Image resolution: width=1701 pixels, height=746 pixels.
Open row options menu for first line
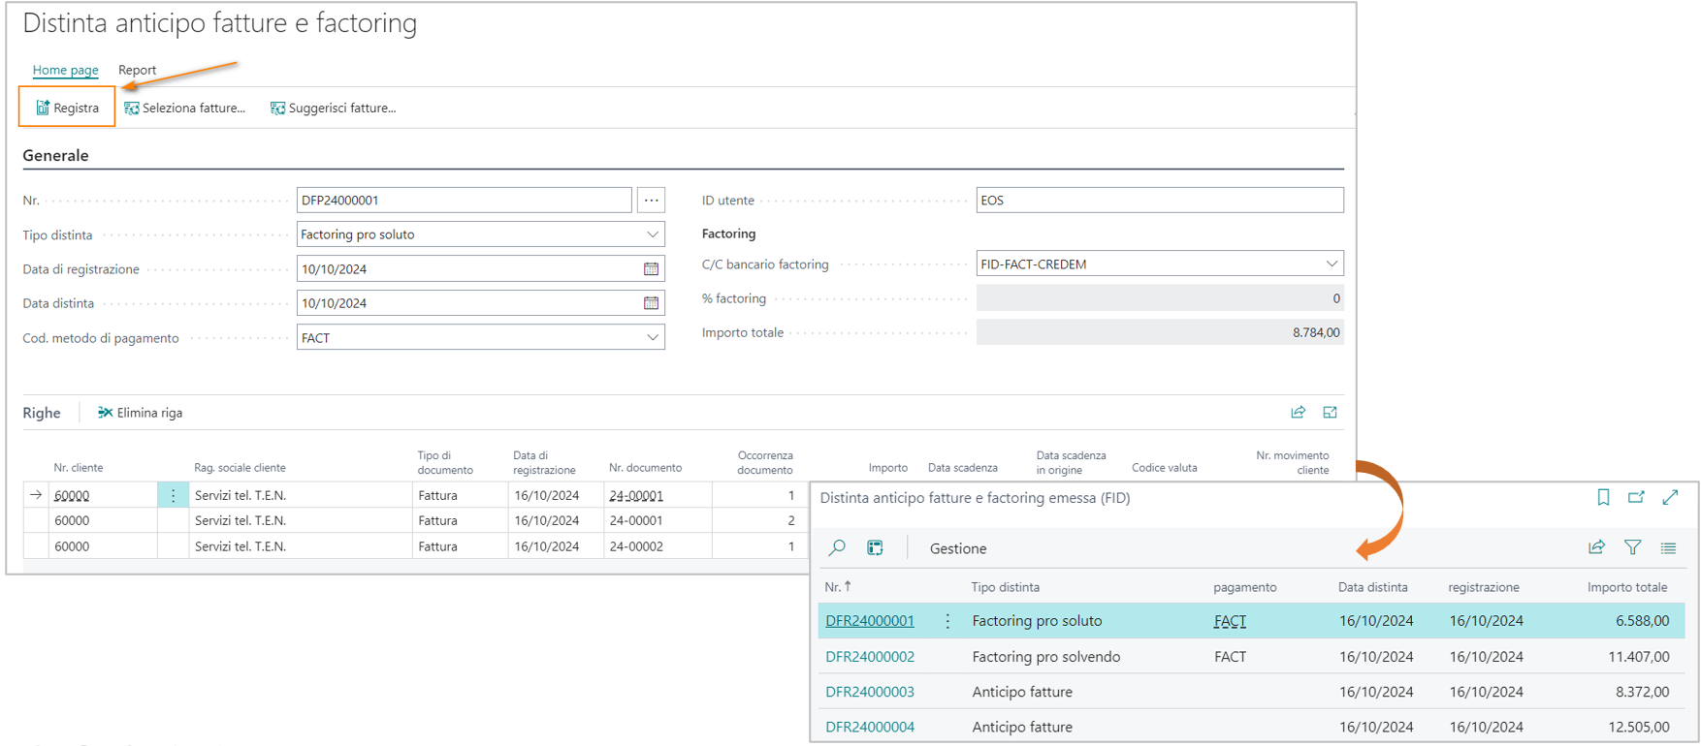point(173,495)
